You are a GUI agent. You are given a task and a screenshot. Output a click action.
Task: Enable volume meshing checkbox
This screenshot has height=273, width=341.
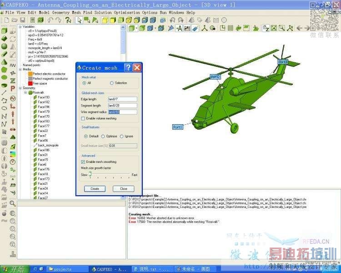coord(83,118)
